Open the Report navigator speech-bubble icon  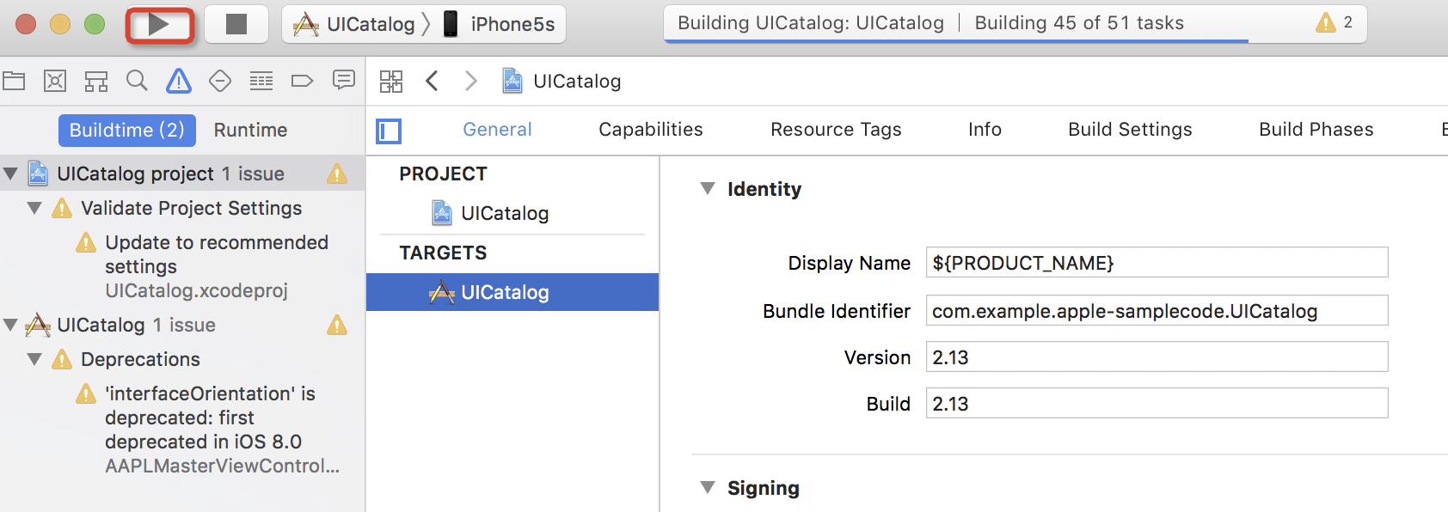(344, 81)
